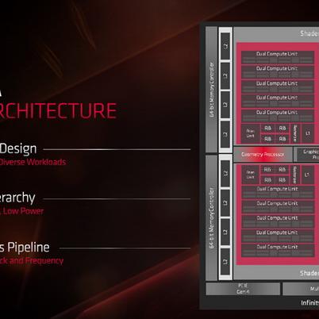The width and height of the screenshot is (319, 319).
Task: Click the partially visible 'Graphic' block
Action: [308, 154]
